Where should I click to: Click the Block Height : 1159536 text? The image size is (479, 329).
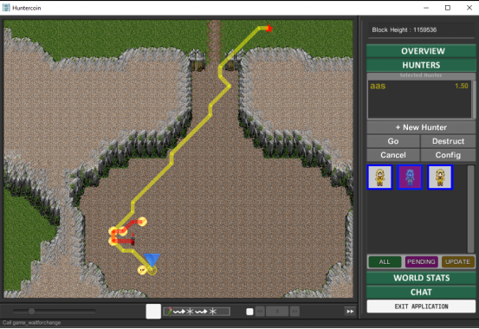(405, 30)
